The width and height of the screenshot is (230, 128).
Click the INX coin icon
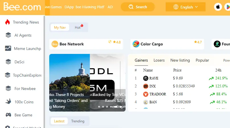tap(146, 86)
